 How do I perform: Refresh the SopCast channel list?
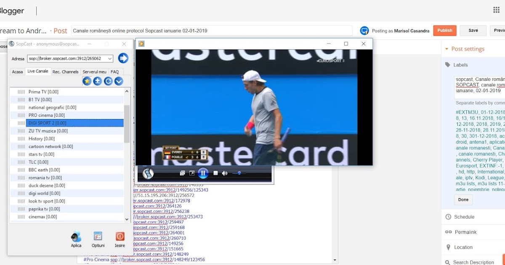click(108, 81)
